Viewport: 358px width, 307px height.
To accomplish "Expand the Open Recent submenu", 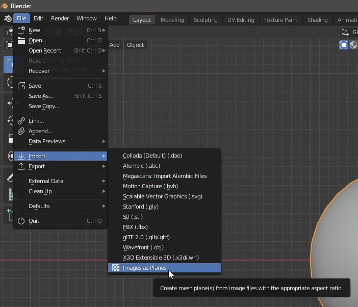I will click(104, 50).
